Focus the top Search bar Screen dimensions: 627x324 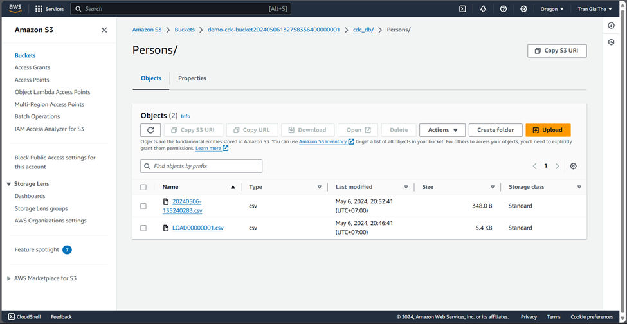tap(181, 9)
